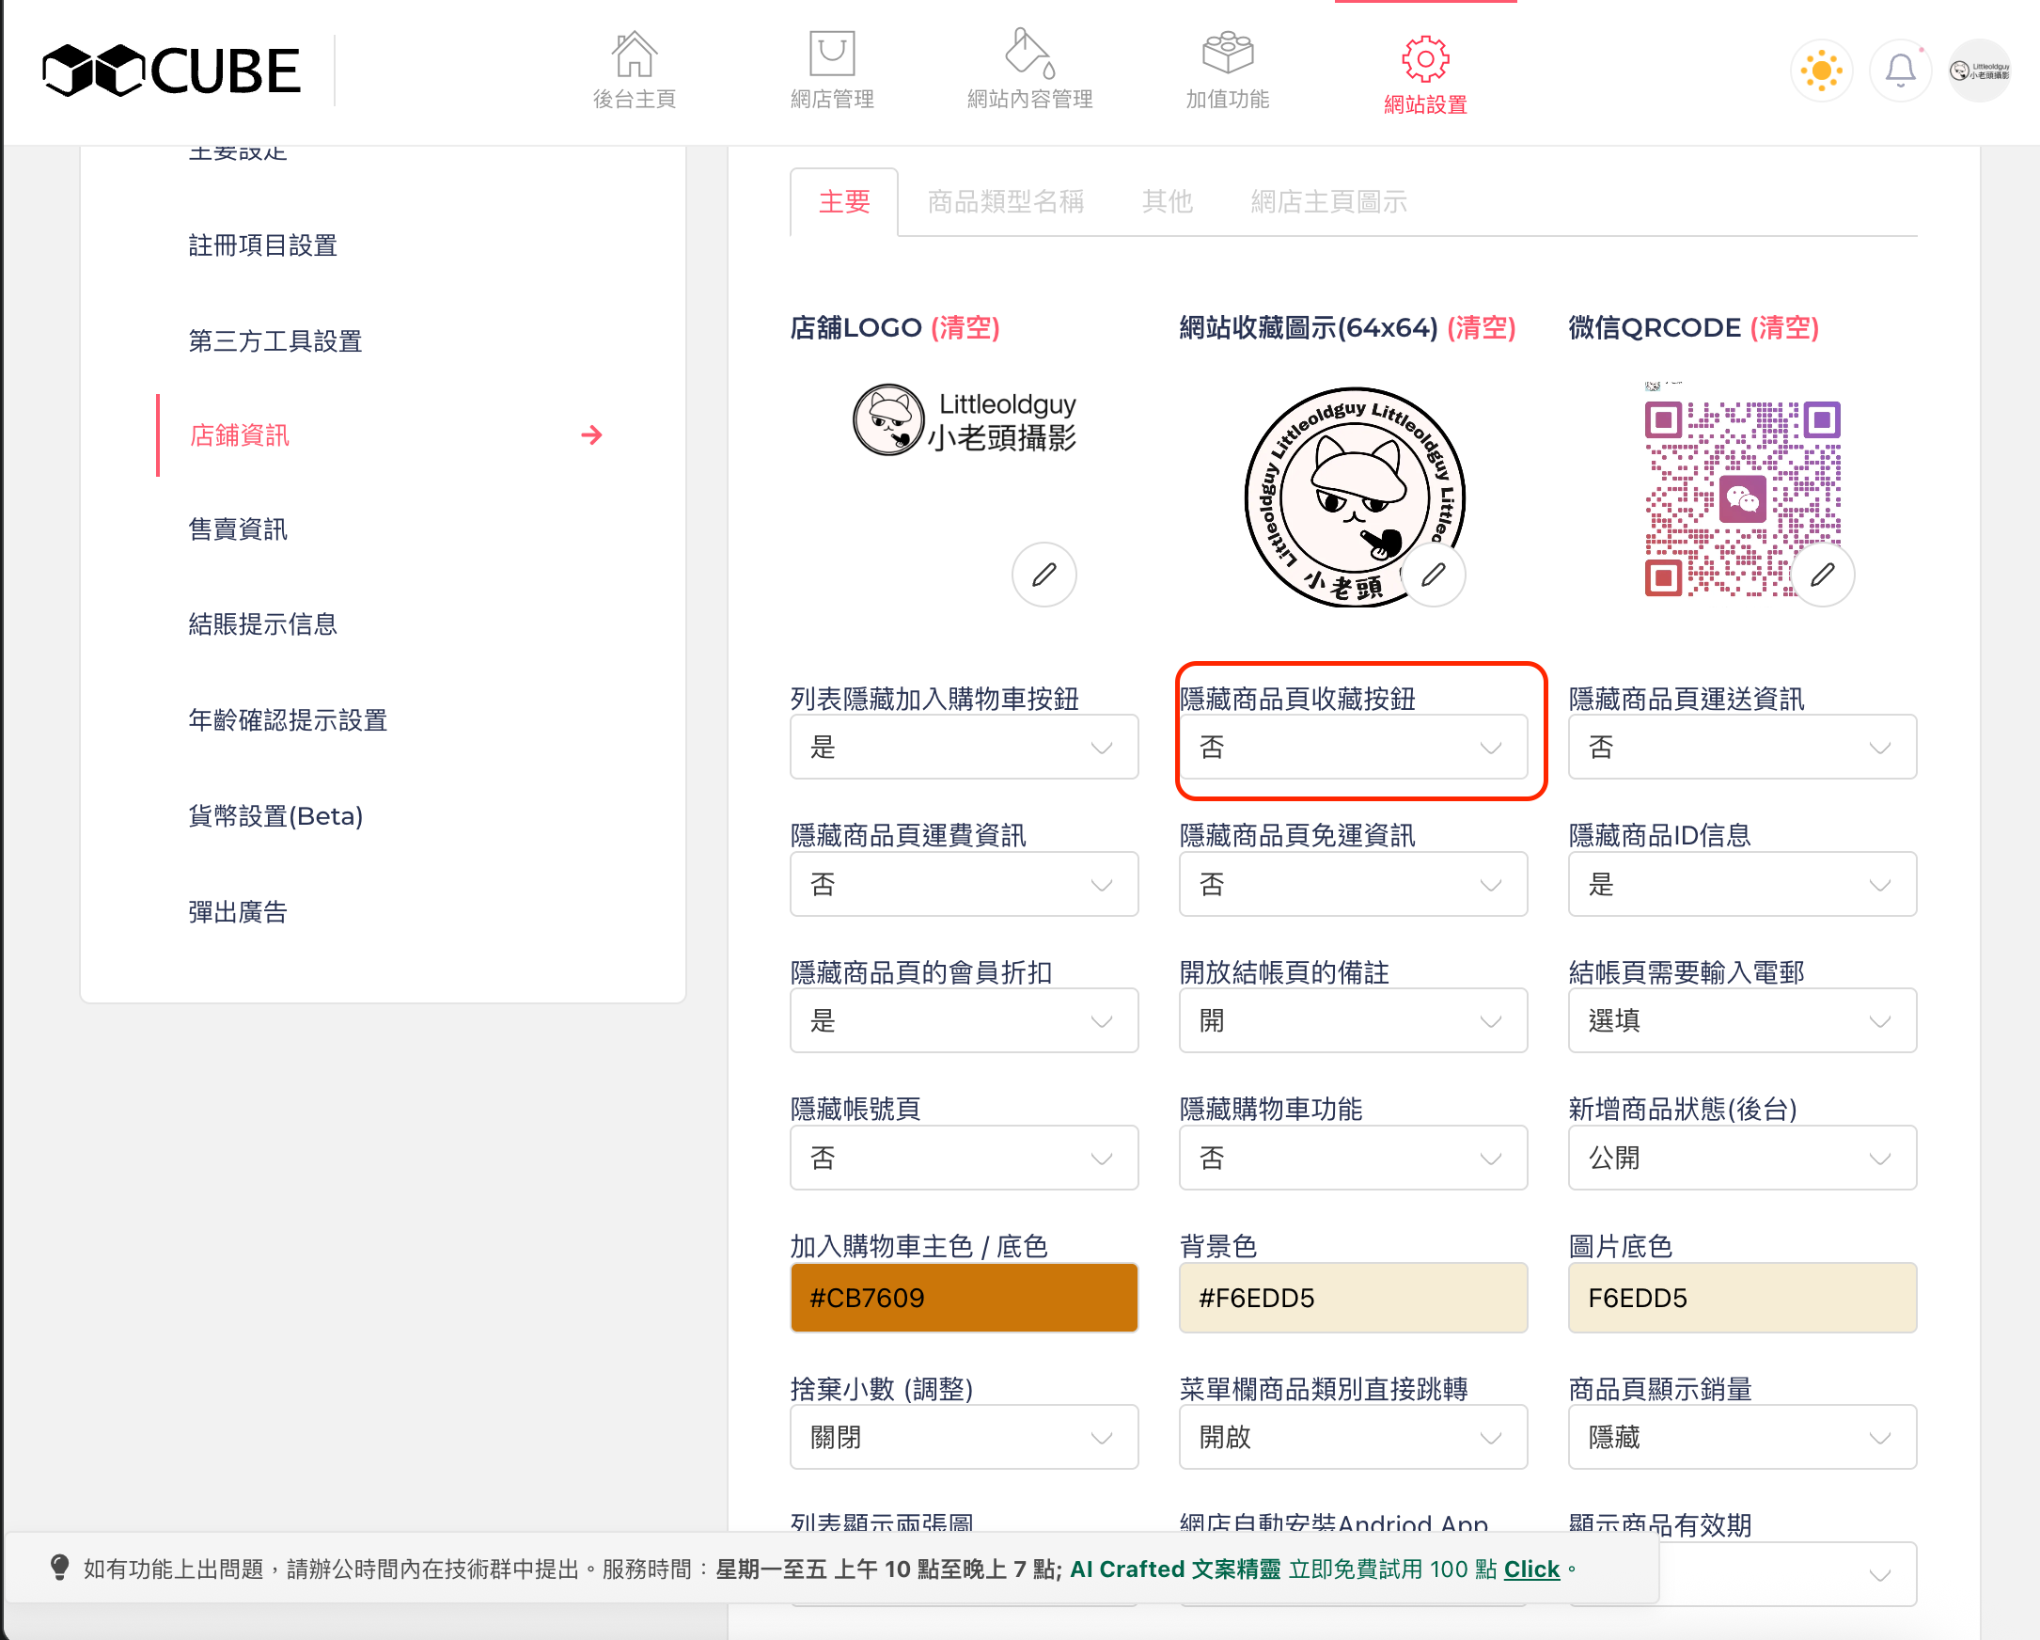The image size is (2040, 1640).
Task: Open the 結帳頁需要輸入電郵 dropdown
Action: click(x=1741, y=1021)
